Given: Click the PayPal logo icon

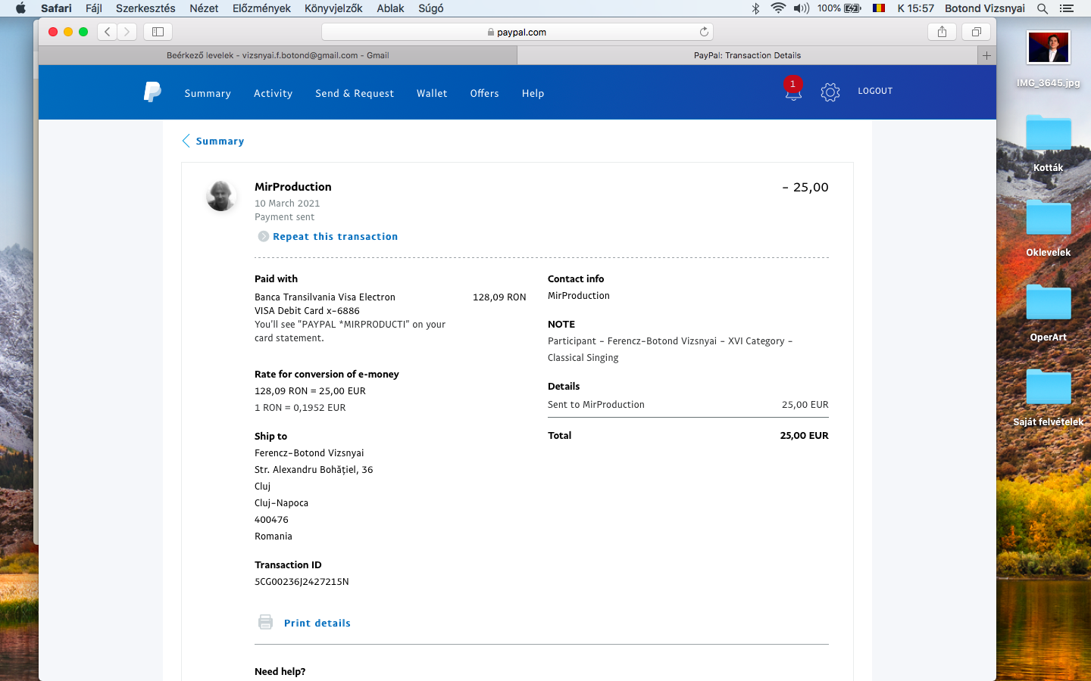Looking at the screenshot, I should tap(152, 92).
